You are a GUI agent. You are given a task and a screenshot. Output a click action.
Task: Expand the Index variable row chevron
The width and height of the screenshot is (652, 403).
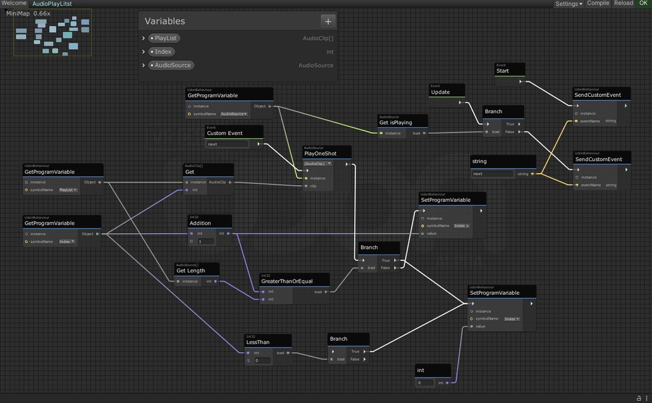(143, 52)
